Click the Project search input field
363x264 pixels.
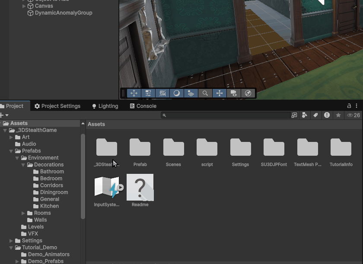click(x=228, y=115)
